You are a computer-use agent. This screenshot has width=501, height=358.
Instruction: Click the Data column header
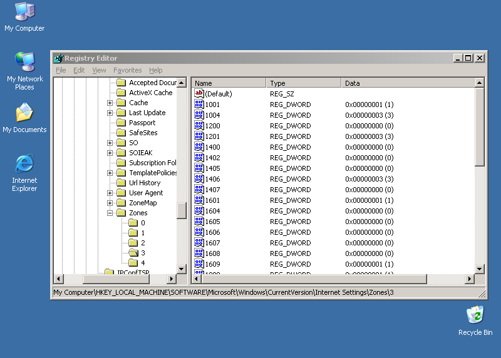(408, 83)
